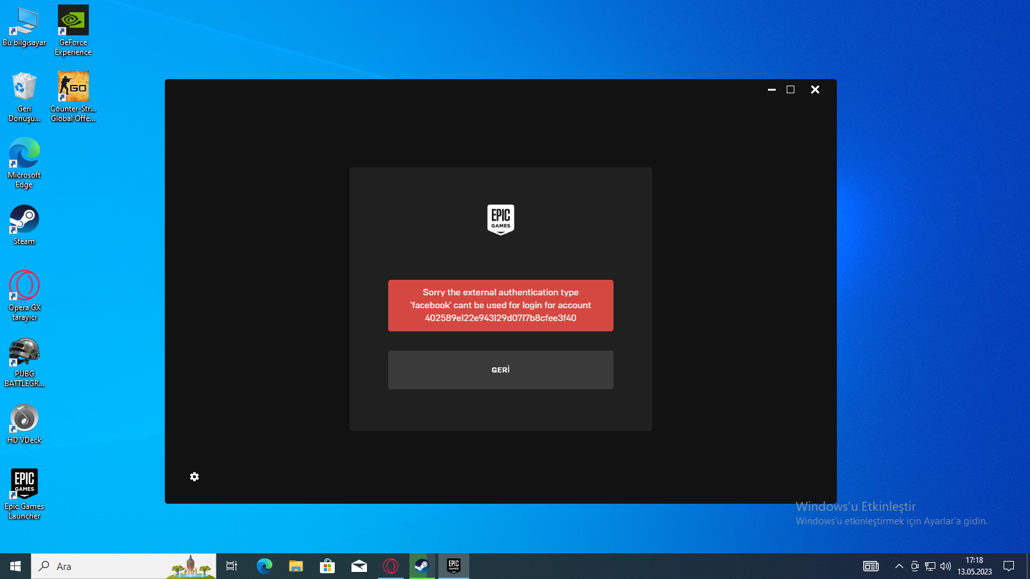The image size is (1030, 579).
Task: Select Microsoft Edge desktop shortcut
Action: [24, 163]
